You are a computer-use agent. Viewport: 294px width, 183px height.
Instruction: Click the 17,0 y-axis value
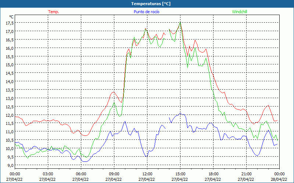tap(10, 31)
